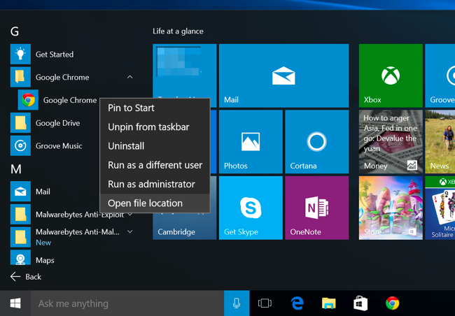Select Open file location
Viewport: 455px width, 316px height.
pos(145,203)
